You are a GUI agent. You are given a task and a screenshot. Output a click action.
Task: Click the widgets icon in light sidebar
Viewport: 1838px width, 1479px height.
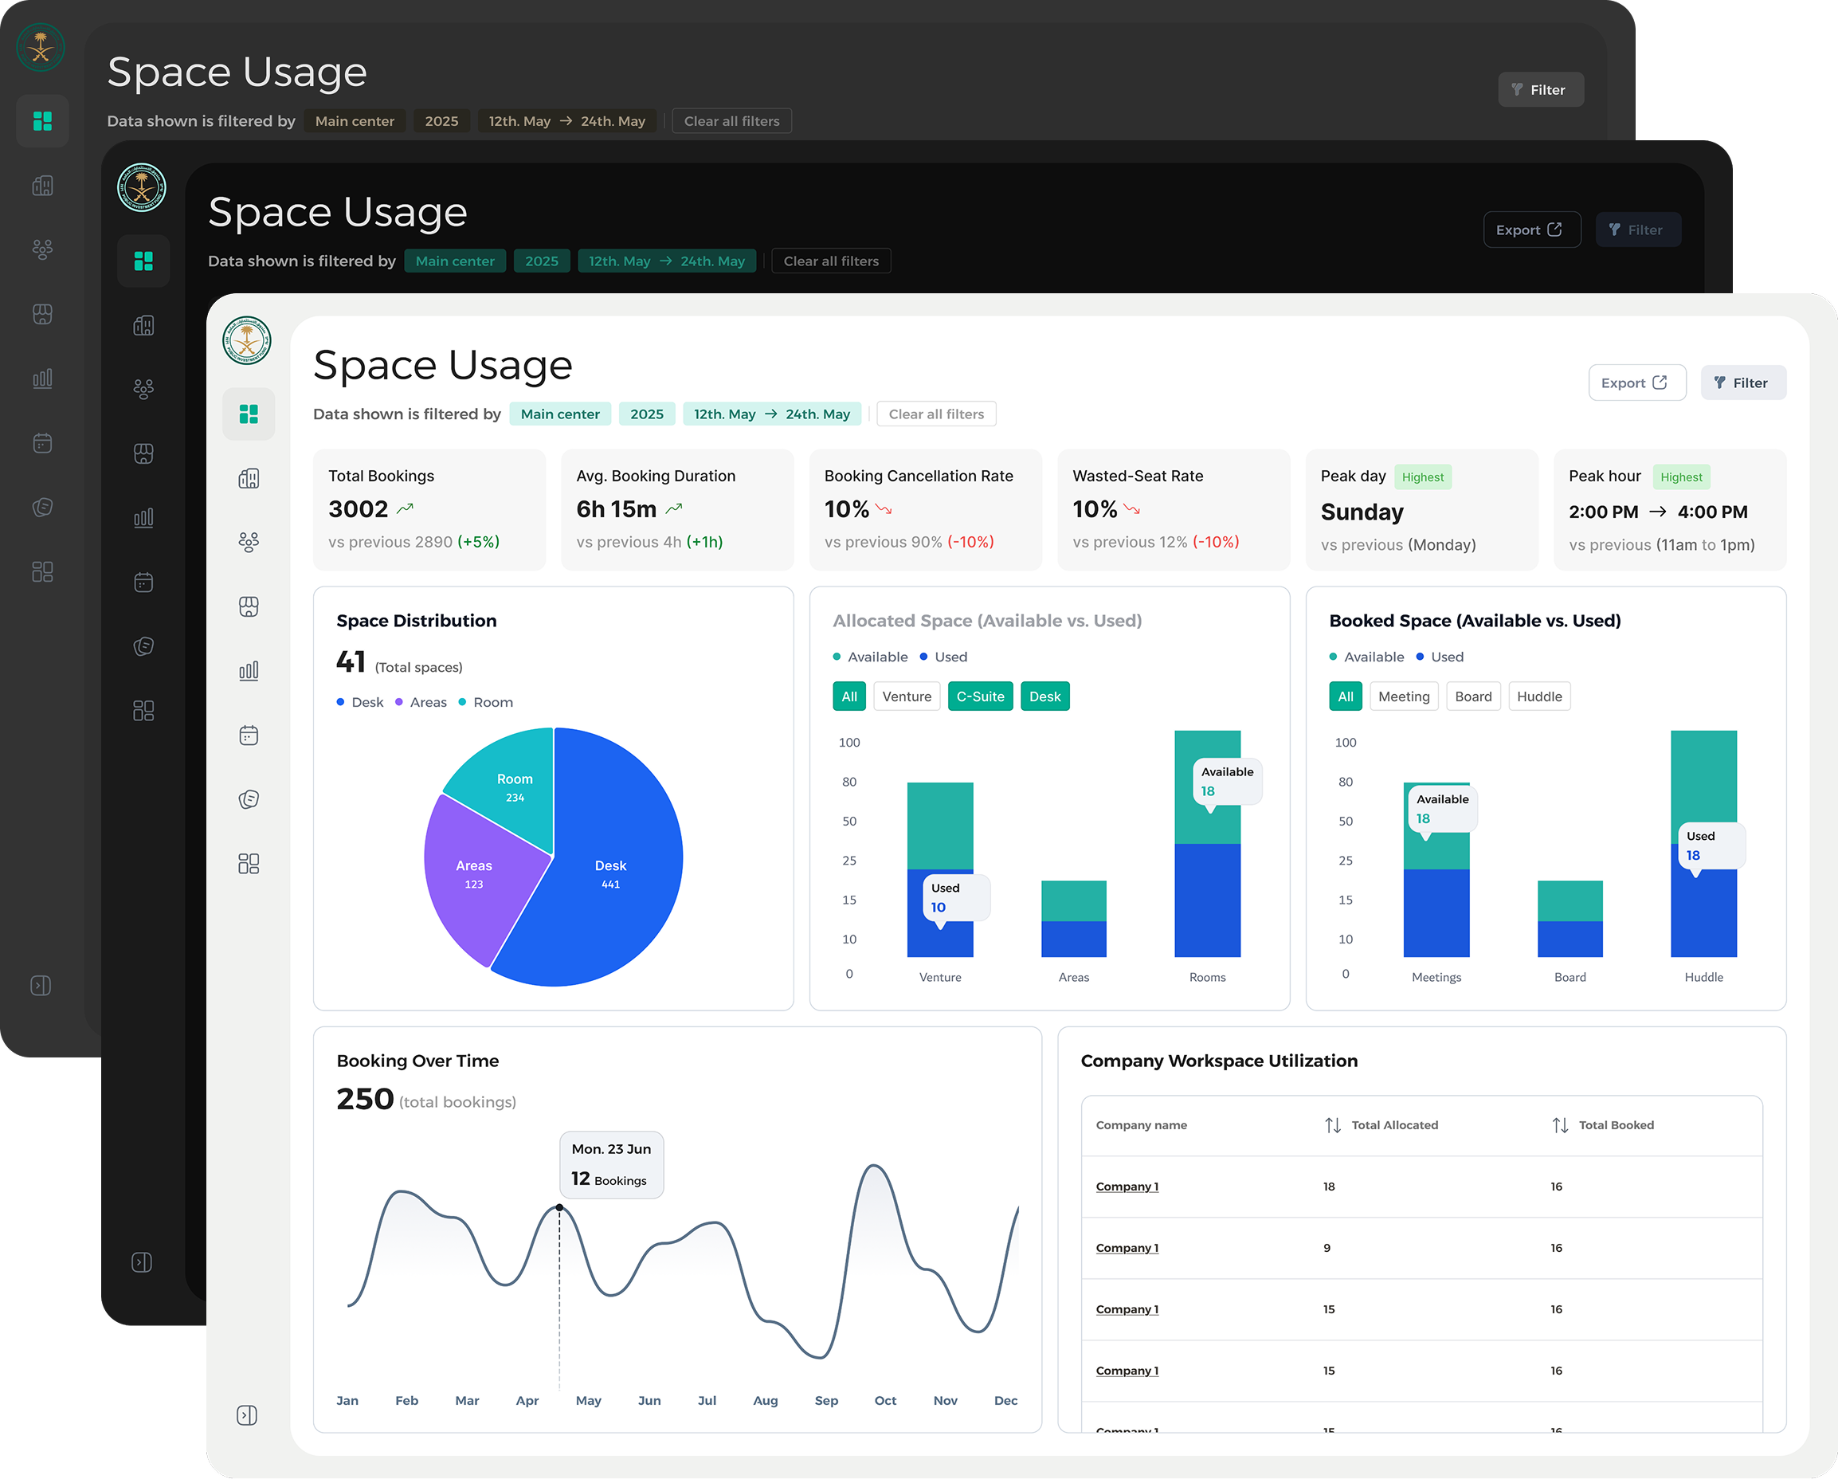pyautogui.click(x=248, y=864)
